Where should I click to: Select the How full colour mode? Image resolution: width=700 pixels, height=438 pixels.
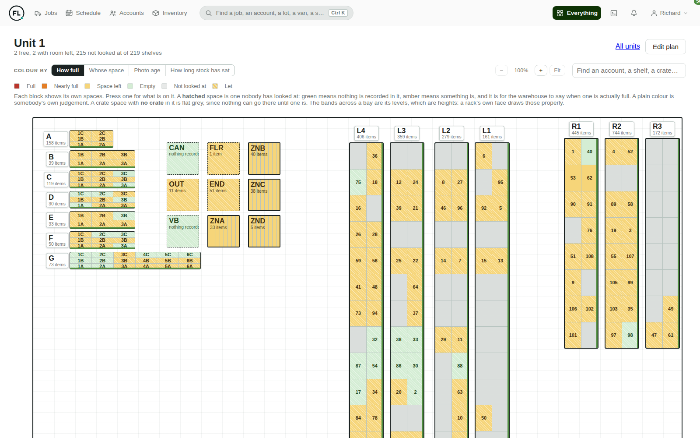pyautogui.click(x=68, y=71)
